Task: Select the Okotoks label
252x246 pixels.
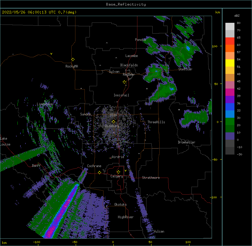Action: [120, 205]
